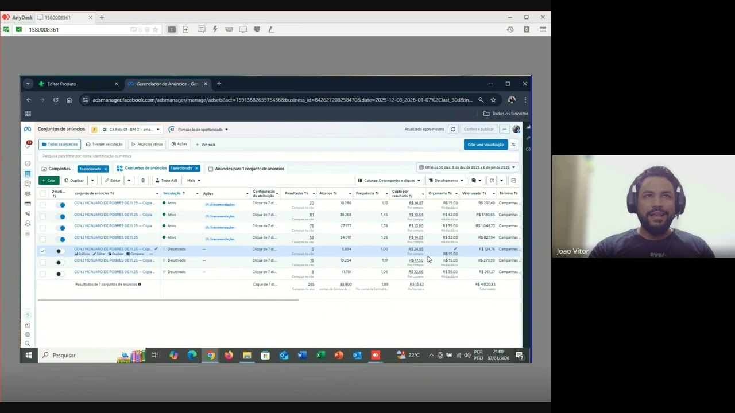The width and height of the screenshot is (735, 413).
Task: Open Detalhamento dropdown
Action: pos(446,180)
